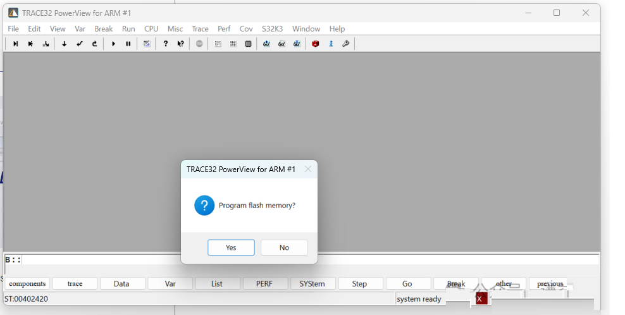Open the File menu

coord(13,28)
